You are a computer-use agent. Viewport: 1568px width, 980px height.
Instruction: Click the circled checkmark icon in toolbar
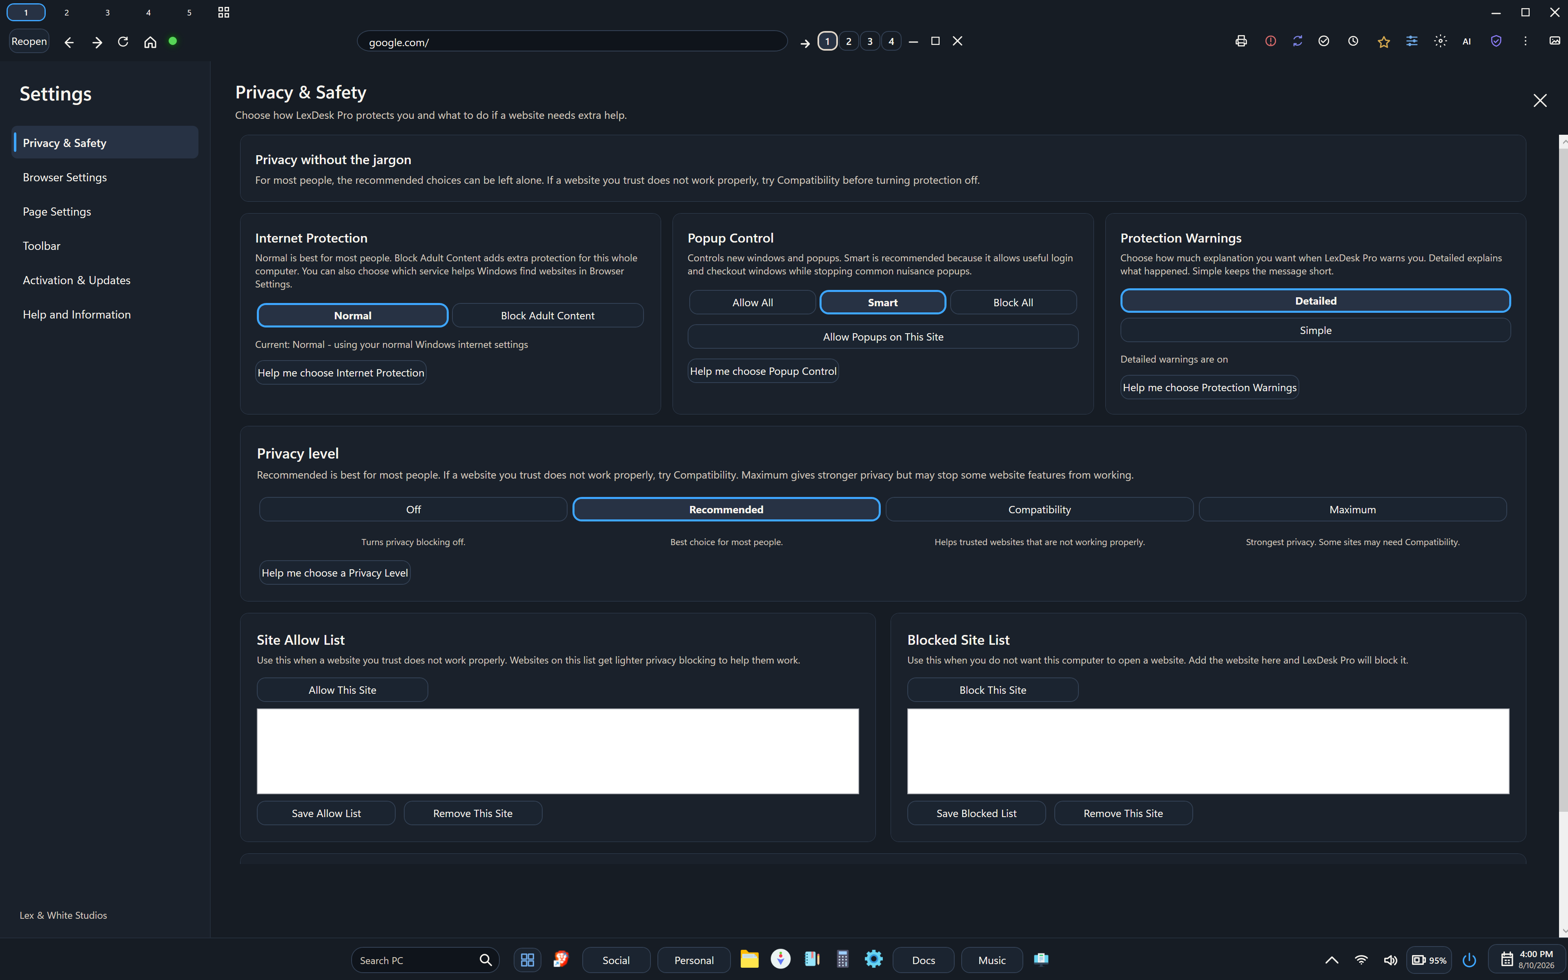point(1324,41)
